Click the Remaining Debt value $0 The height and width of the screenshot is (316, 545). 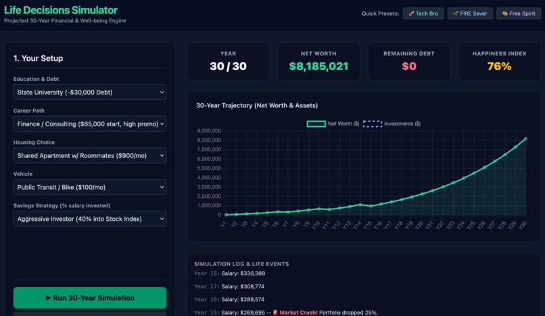coord(408,66)
